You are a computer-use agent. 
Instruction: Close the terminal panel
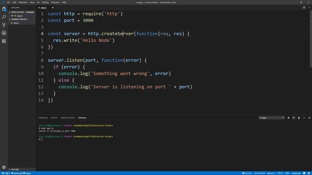(x=309, y=118)
